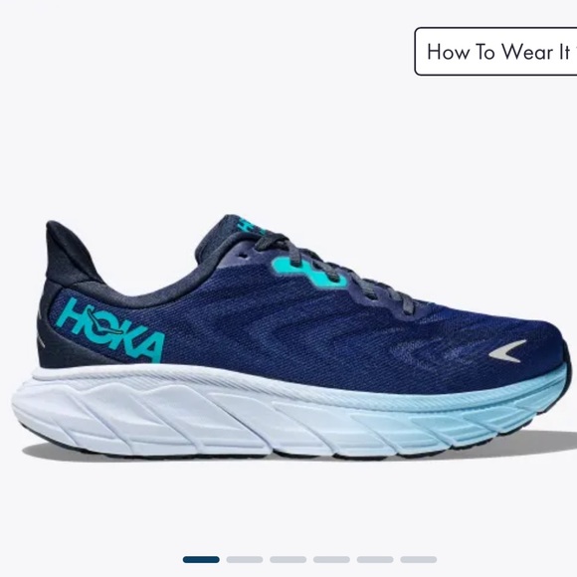Click the navy Hoka shoe product image
The width and height of the screenshot is (577, 577).
pyautogui.click(x=290, y=336)
